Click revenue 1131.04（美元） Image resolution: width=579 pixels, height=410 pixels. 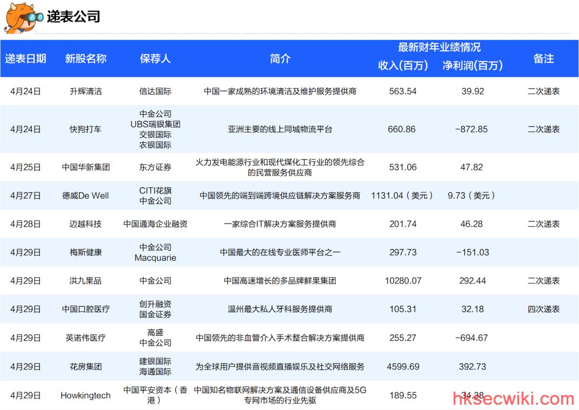point(403,196)
